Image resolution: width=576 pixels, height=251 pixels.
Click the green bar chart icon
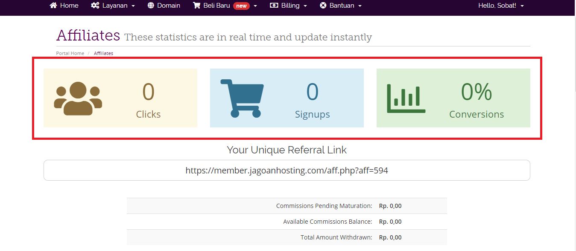pos(406,98)
